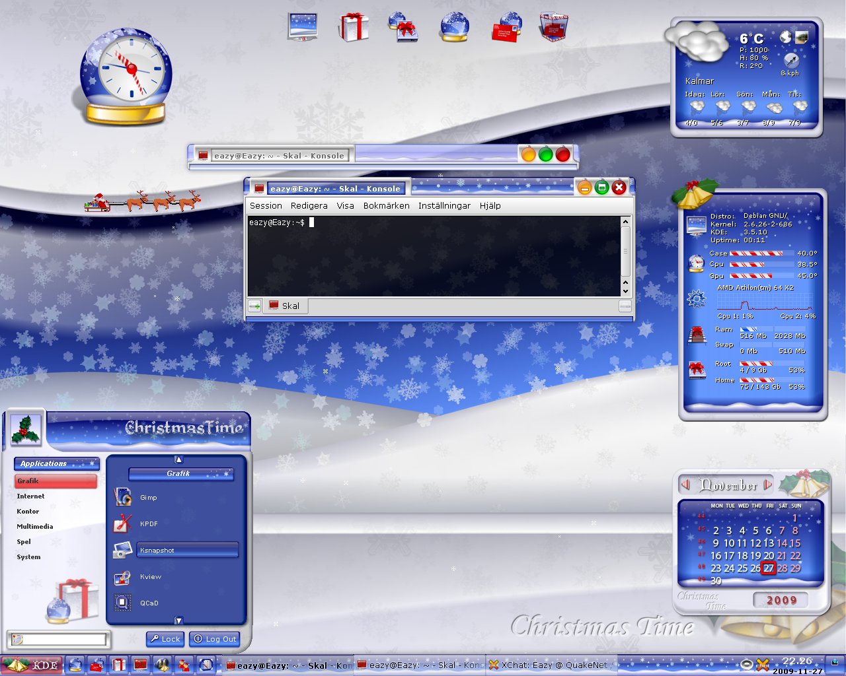Click the wind compass in the weather widget
Viewport: 846px width, 676px height.
point(791,60)
